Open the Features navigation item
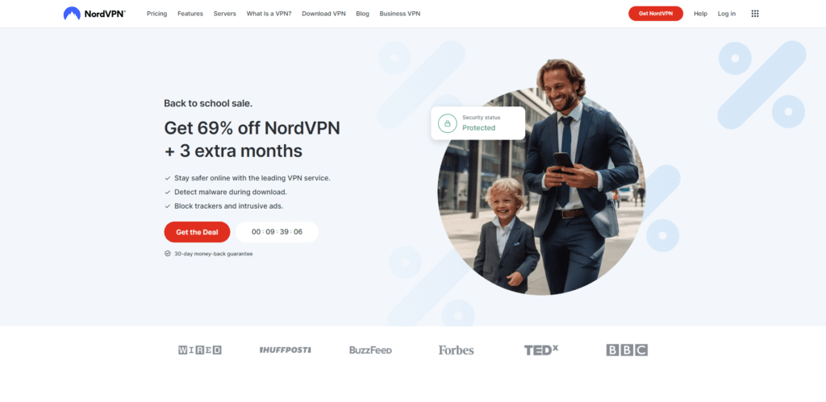 click(190, 14)
